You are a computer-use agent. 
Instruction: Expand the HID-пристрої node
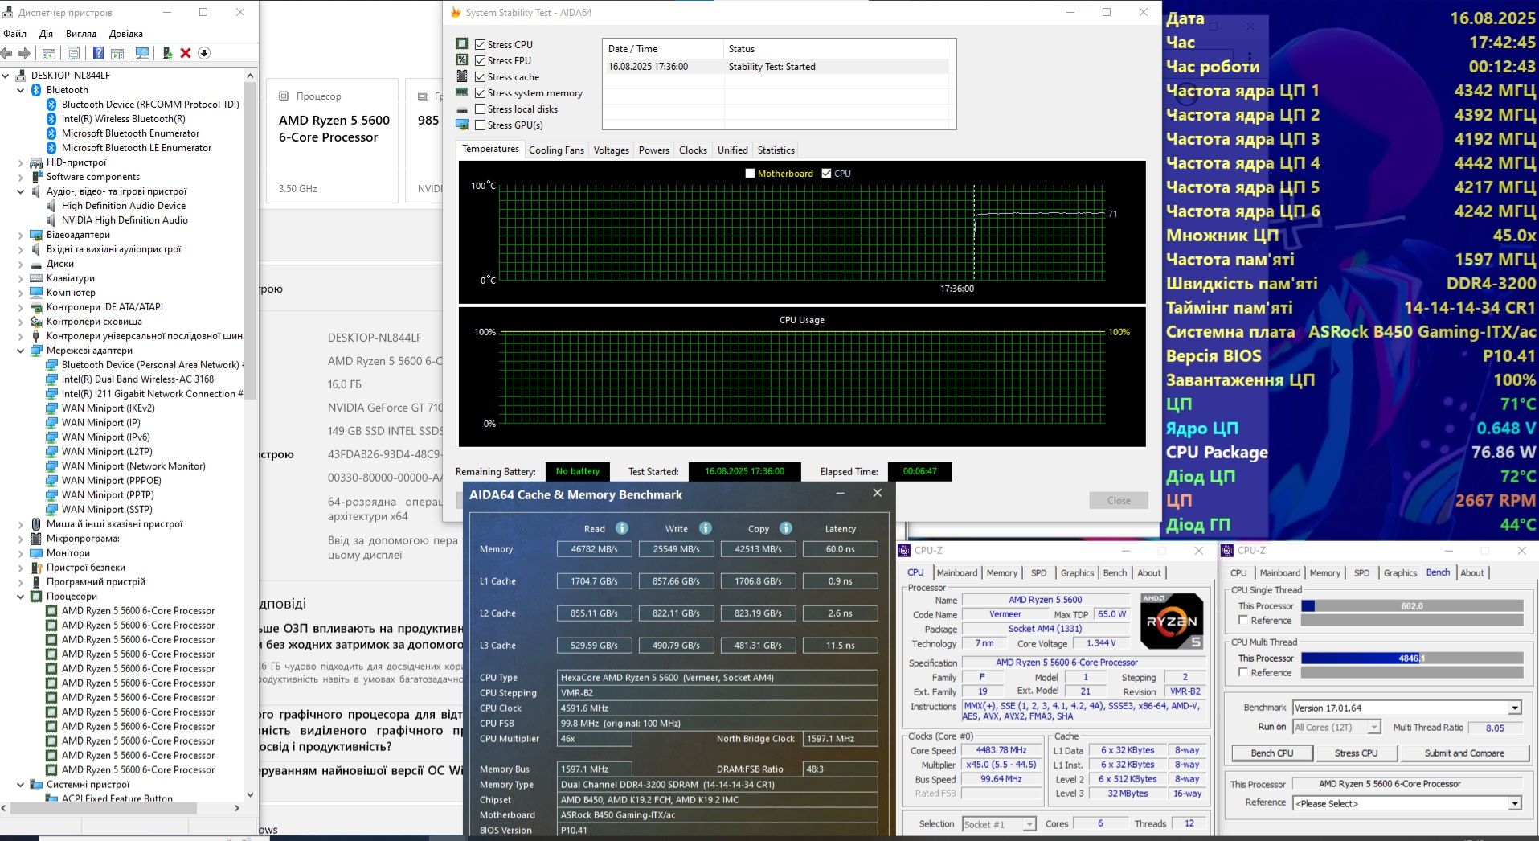pyautogui.click(x=21, y=162)
